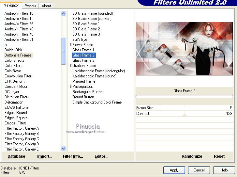The height and width of the screenshot is (177, 237).
Task: Choose Kaleidoscopic Frame (round) filter
Action: click(x=94, y=76)
